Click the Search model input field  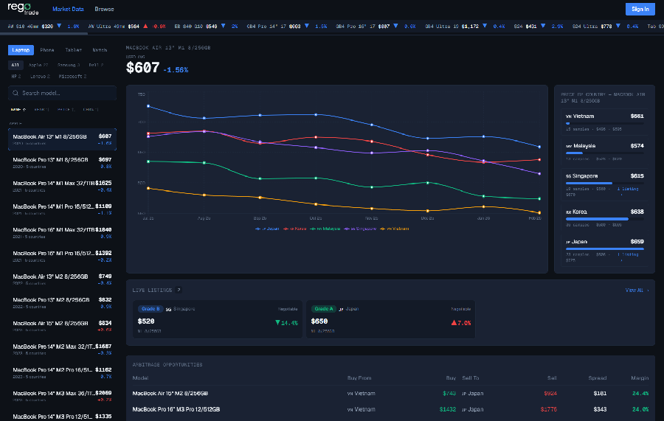(x=66, y=93)
